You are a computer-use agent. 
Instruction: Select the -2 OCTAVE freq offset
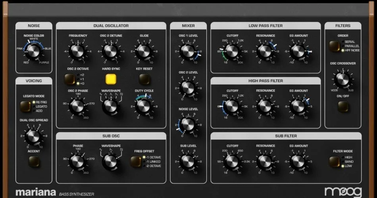tap(154, 166)
